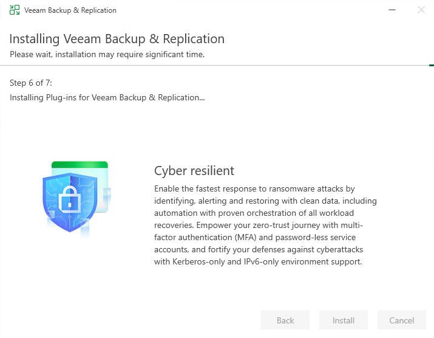Click the installation progress bar line
Screen dimensions: 434x338
(212, 65)
